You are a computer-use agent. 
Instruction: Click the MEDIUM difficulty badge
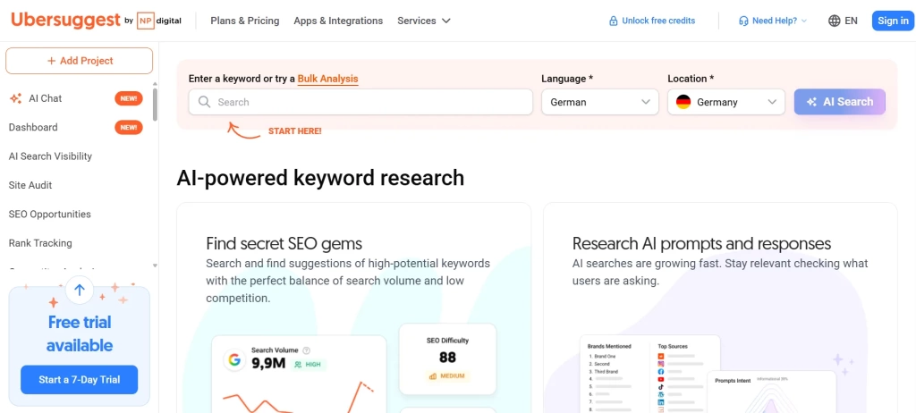tap(447, 376)
